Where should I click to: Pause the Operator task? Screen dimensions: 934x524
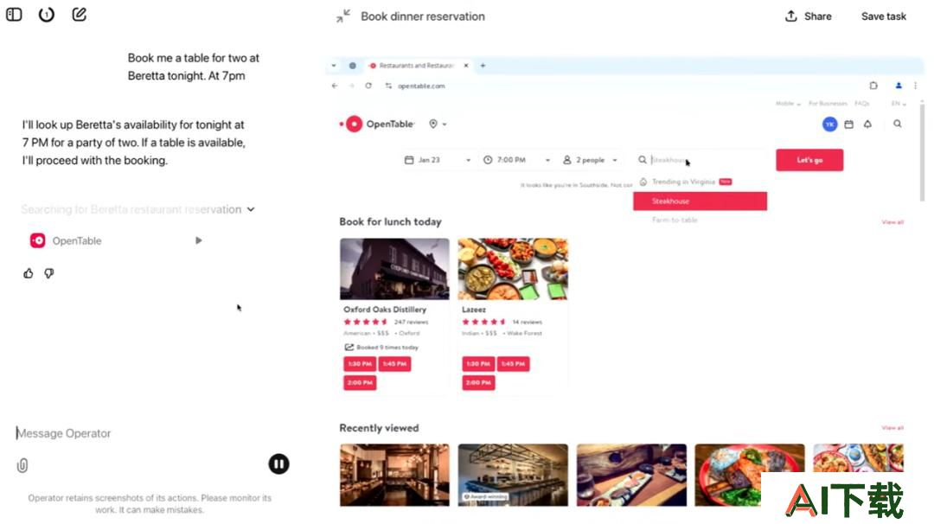[x=278, y=463]
